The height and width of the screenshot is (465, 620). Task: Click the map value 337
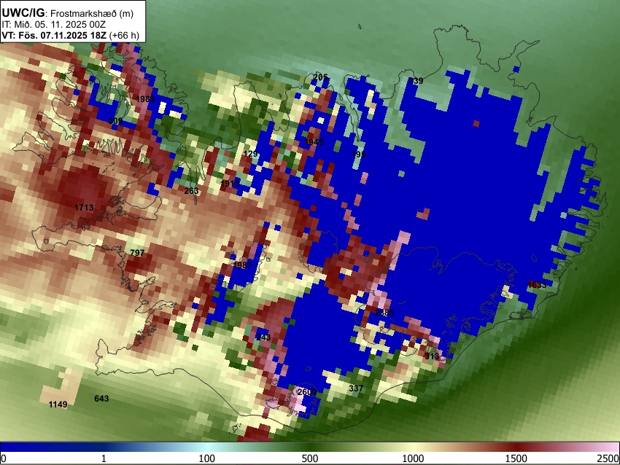(x=356, y=388)
